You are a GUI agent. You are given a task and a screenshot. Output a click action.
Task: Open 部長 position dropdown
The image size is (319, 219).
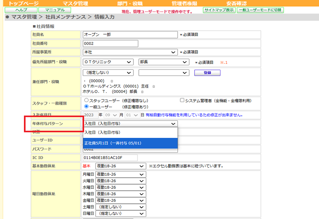[x=164, y=62]
